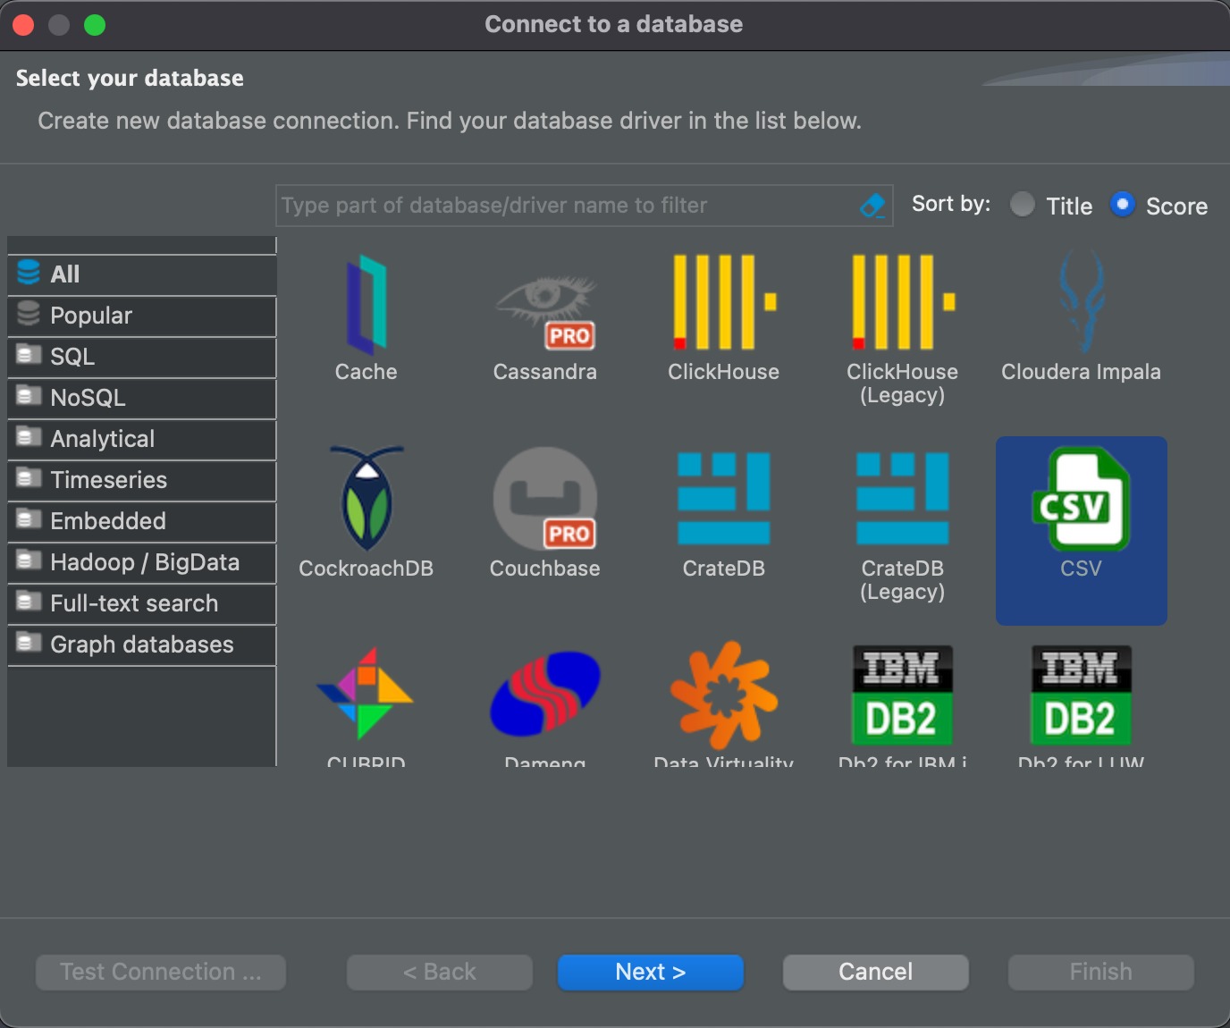The width and height of the screenshot is (1230, 1028).
Task: Sort drivers by Score radio button
Action: [x=1123, y=205]
